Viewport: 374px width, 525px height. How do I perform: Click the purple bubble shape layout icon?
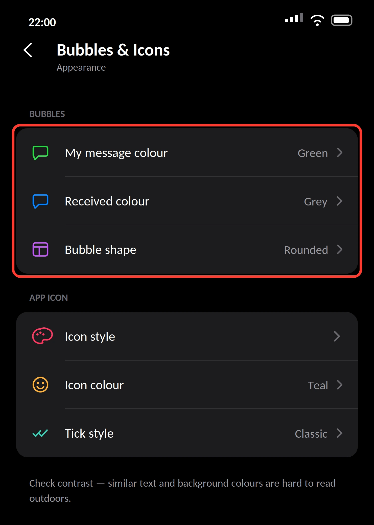[x=40, y=249]
